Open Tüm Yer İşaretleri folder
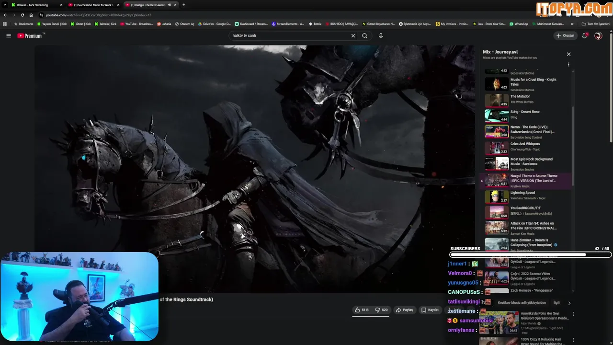613x345 pixels. pyautogui.click(x=595, y=24)
